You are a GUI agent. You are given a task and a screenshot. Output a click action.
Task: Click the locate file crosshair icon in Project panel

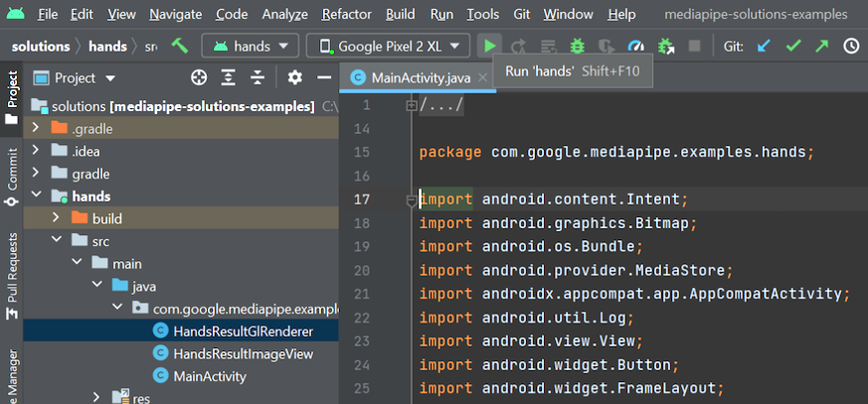tap(199, 77)
